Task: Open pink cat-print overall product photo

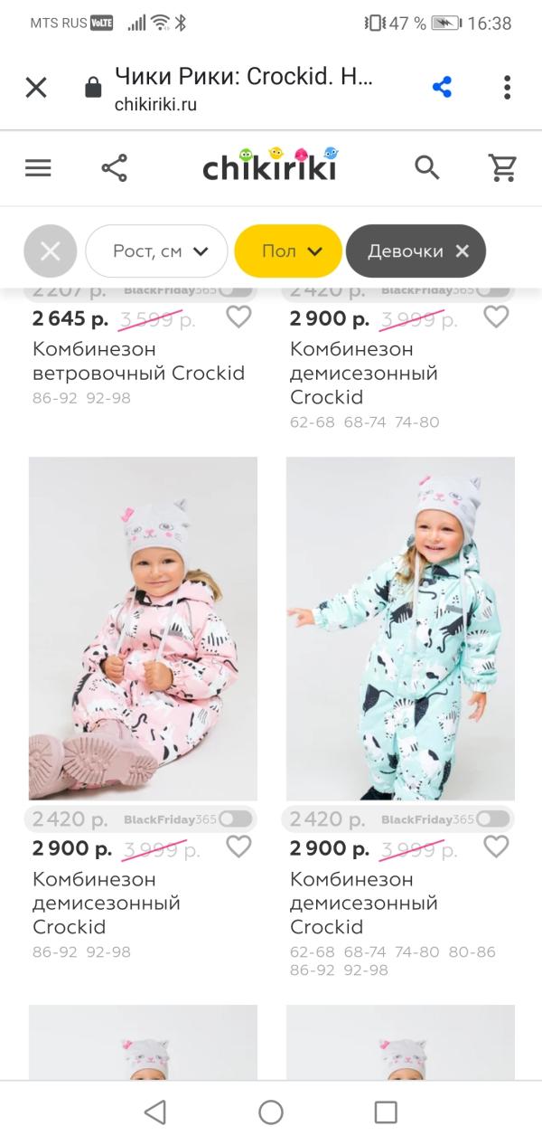Action: (143, 629)
